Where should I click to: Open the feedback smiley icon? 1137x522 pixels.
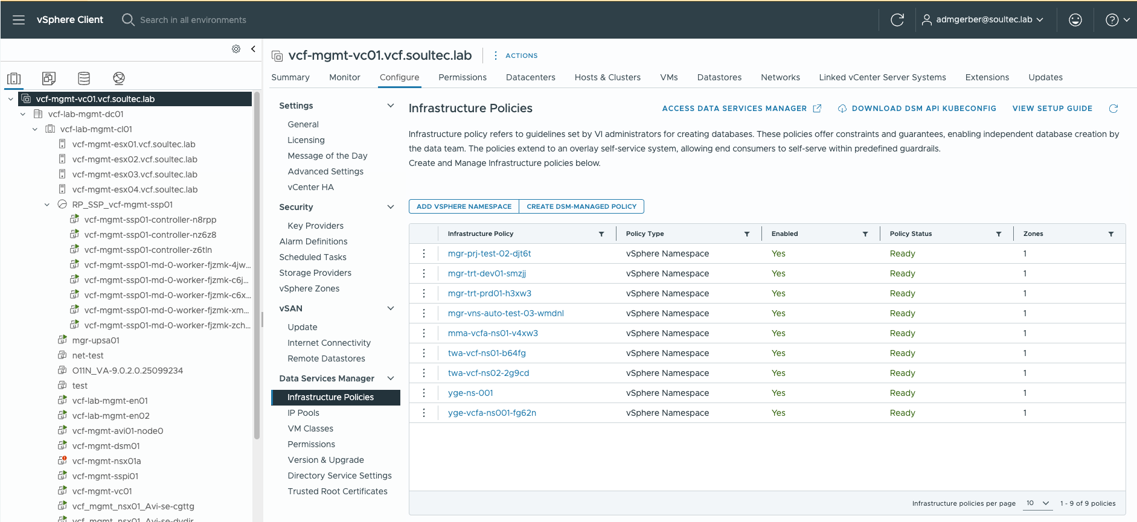tap(1075, 20)
